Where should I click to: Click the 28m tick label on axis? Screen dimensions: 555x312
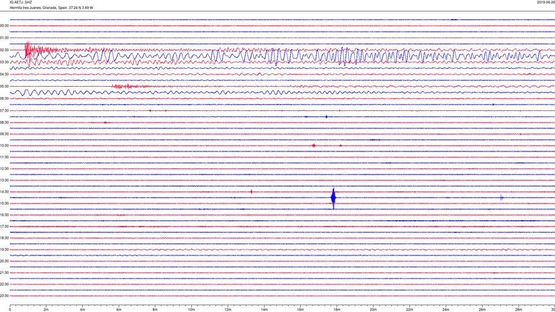click(519, 310)
